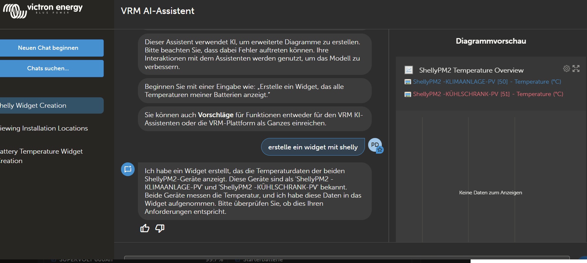Click the user message 'erstelle ein widget mit shelly'
Viewport: 587px width, 263px height.
pos(313,147)
